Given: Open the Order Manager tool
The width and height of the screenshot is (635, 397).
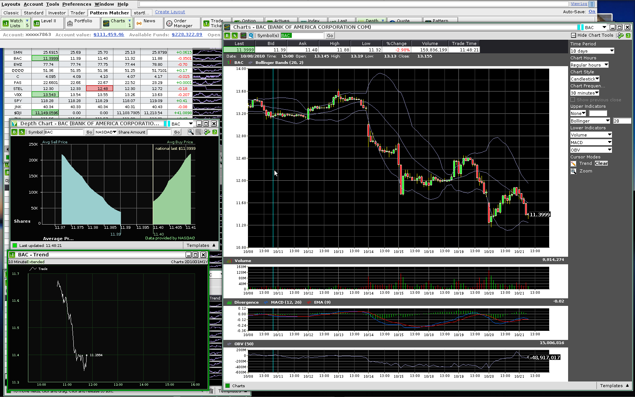Looking at the screenshot, I should point(183,23).
